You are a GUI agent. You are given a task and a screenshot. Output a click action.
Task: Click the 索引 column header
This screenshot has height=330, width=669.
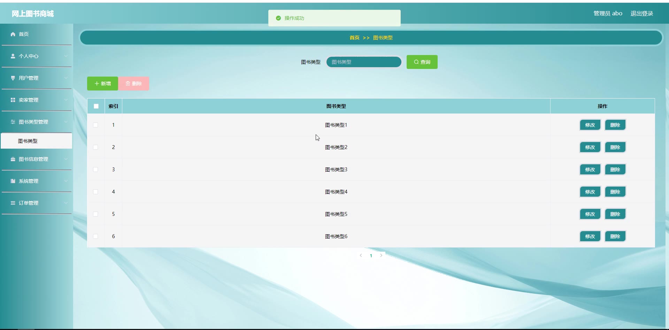[x=113, y=106]
